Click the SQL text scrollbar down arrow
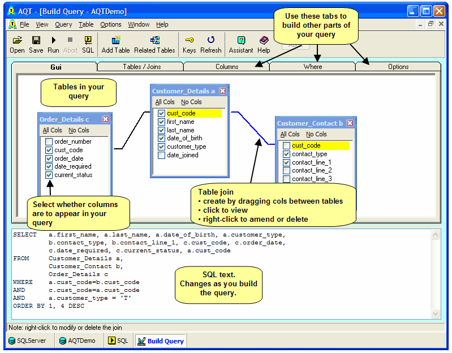The width and height of the screenshot is (452, 353). pyautogui.click(x=435, y=313)
